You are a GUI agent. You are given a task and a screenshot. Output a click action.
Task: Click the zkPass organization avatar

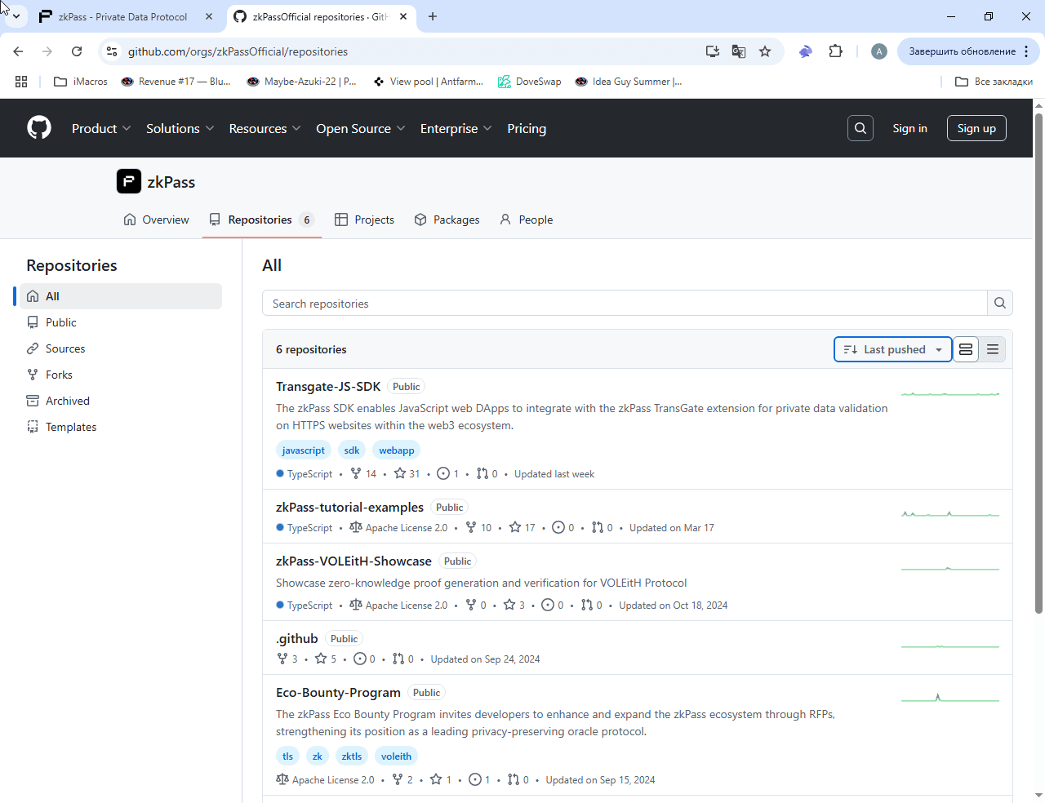coord(129,181)
